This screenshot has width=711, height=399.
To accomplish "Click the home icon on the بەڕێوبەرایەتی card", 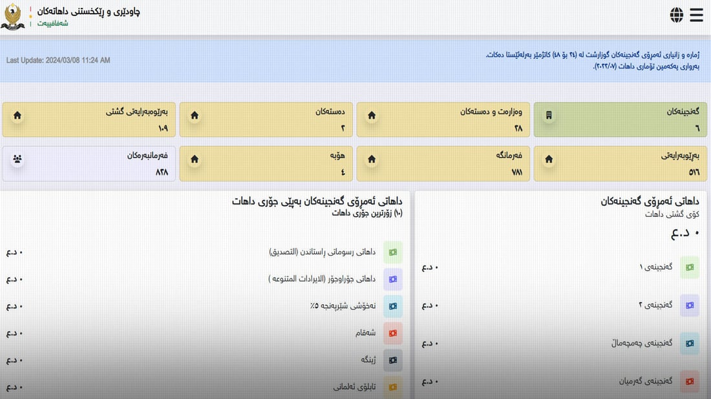I will coord(548,159).
